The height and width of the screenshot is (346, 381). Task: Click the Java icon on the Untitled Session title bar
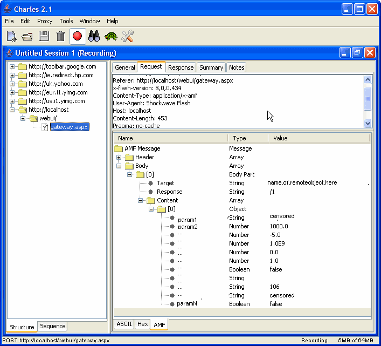pos(10,53)
